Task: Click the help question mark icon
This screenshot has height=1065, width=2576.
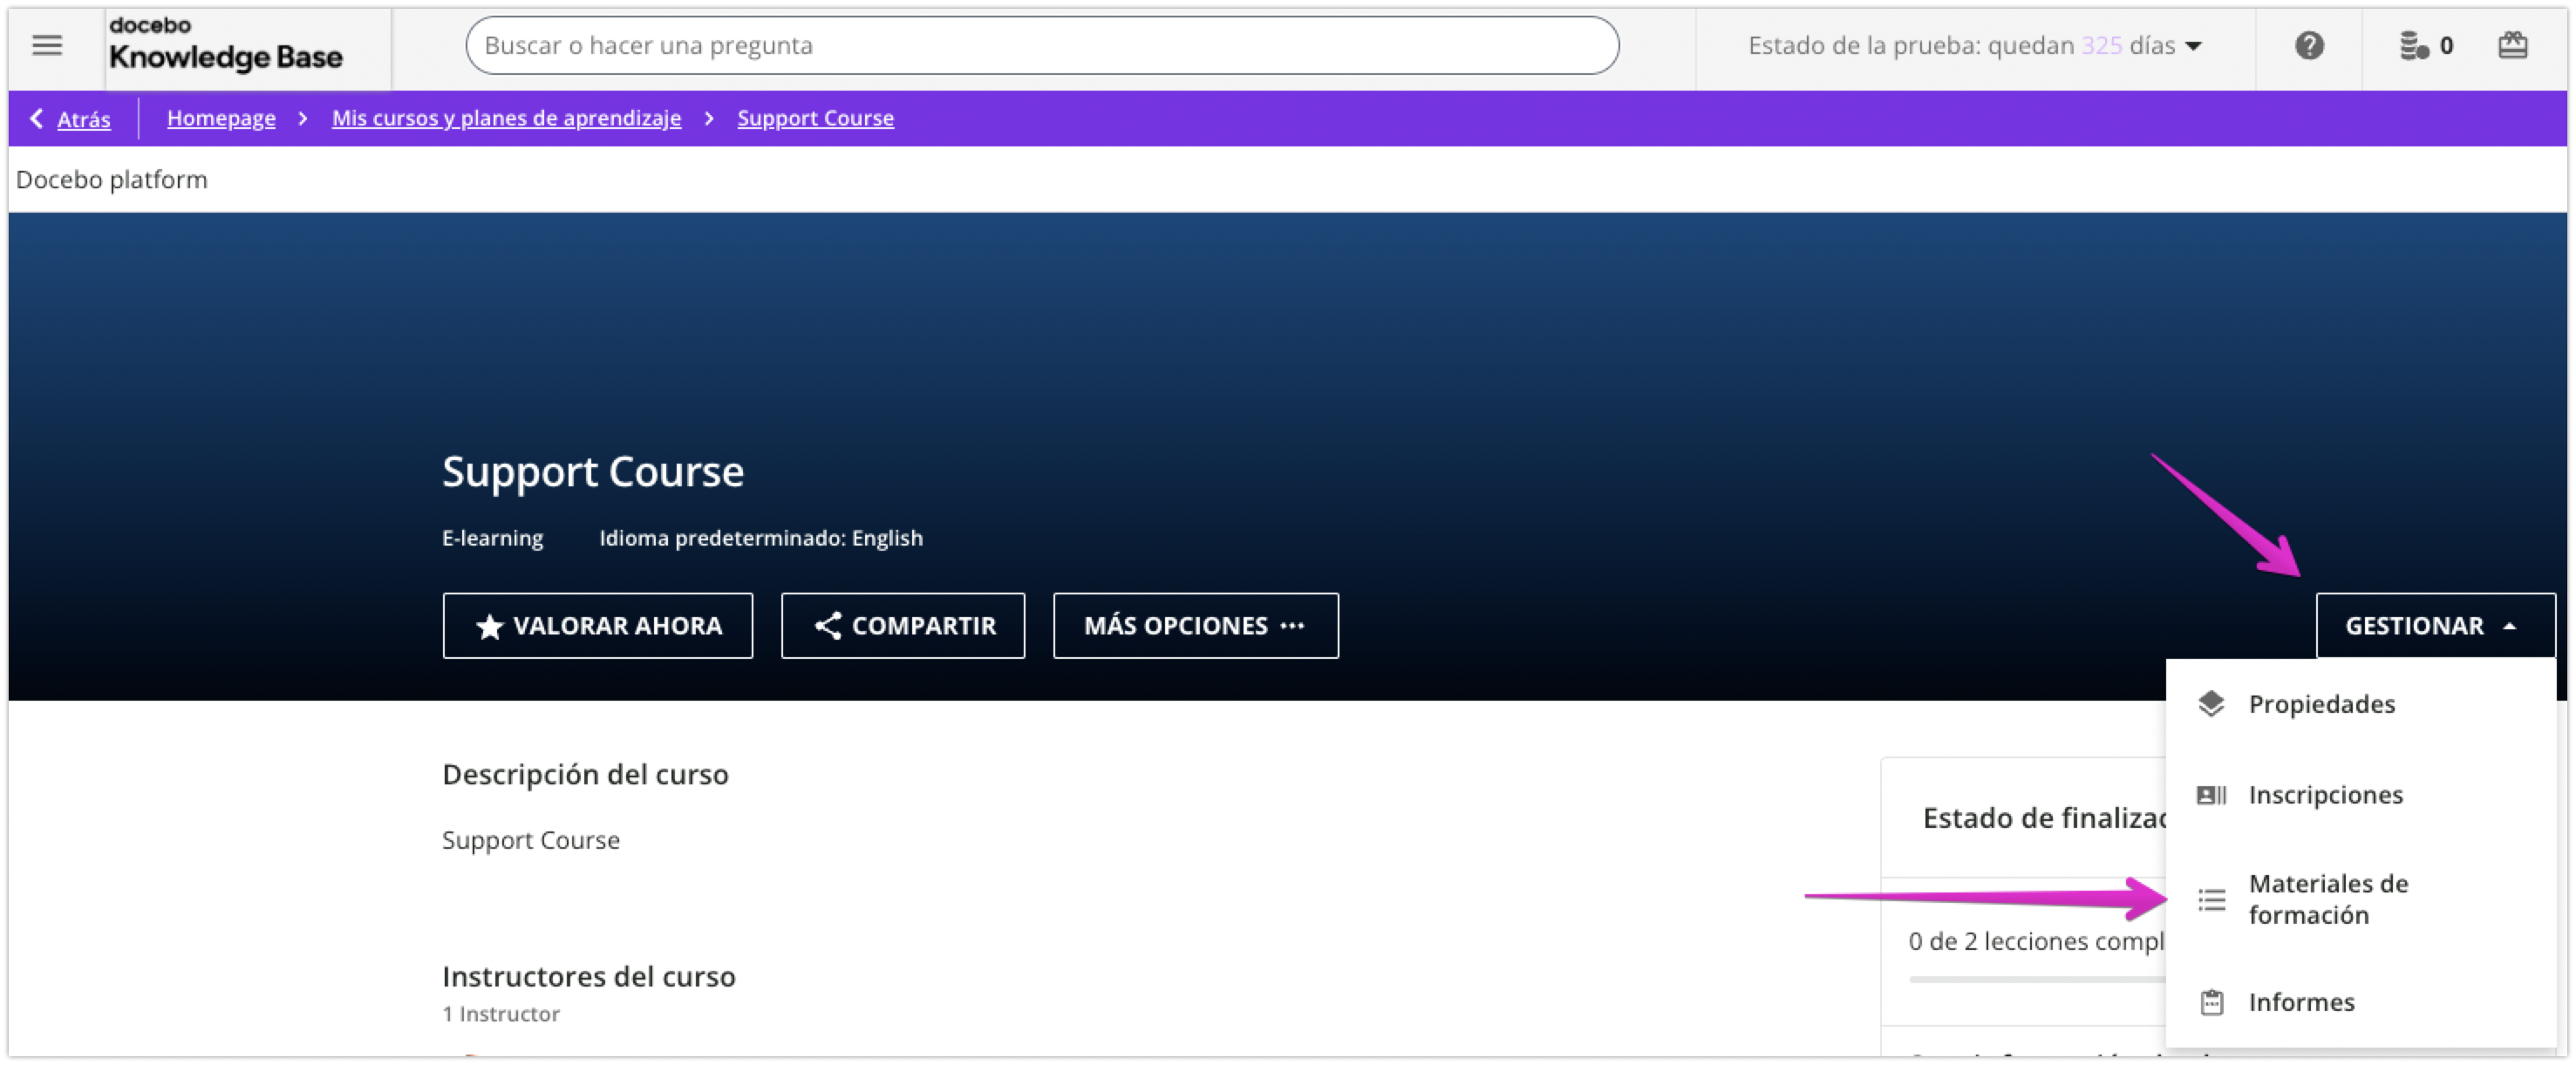Action: point(2308,45)
